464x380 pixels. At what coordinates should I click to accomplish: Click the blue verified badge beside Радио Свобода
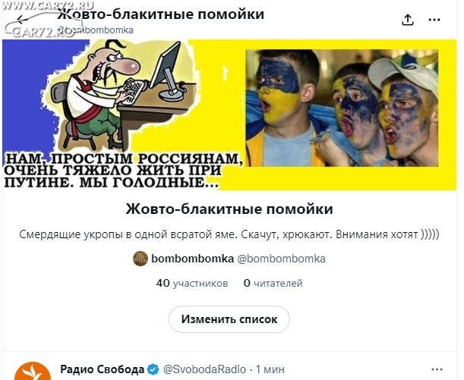(153, 369)
